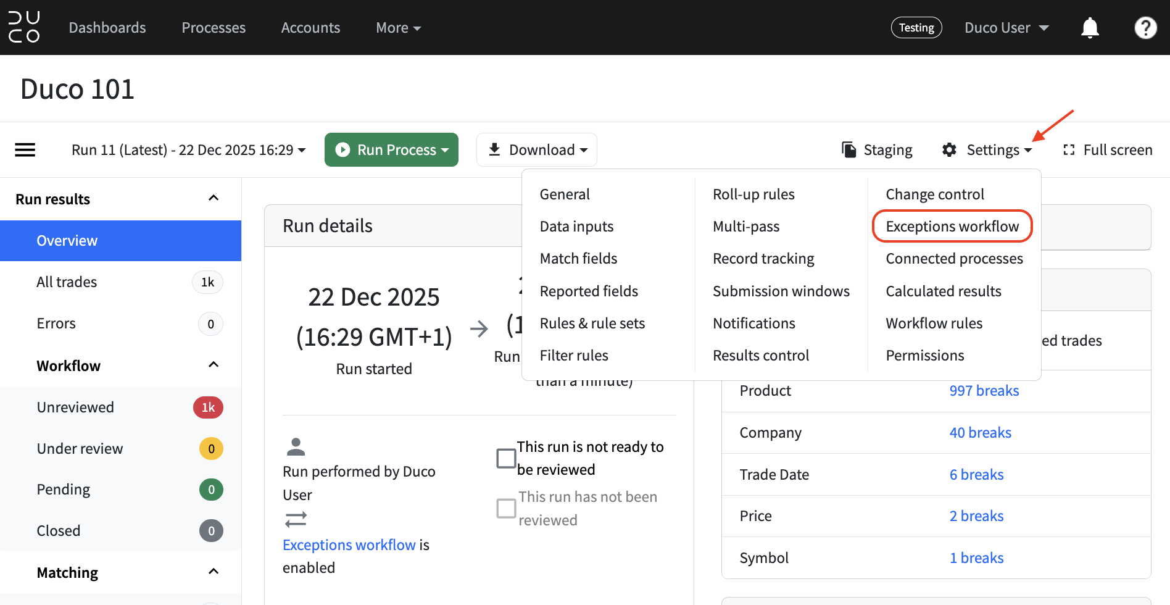1170x605 pixels.
Task: Open Exceptions workflow settings
Action: coord(952,227)
